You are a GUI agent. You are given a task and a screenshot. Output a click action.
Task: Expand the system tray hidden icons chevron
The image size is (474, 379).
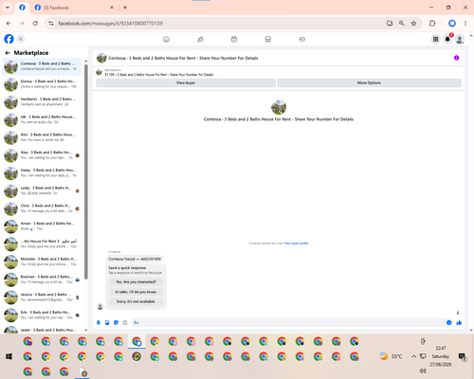pyautogui.click(x=413, y=356)
